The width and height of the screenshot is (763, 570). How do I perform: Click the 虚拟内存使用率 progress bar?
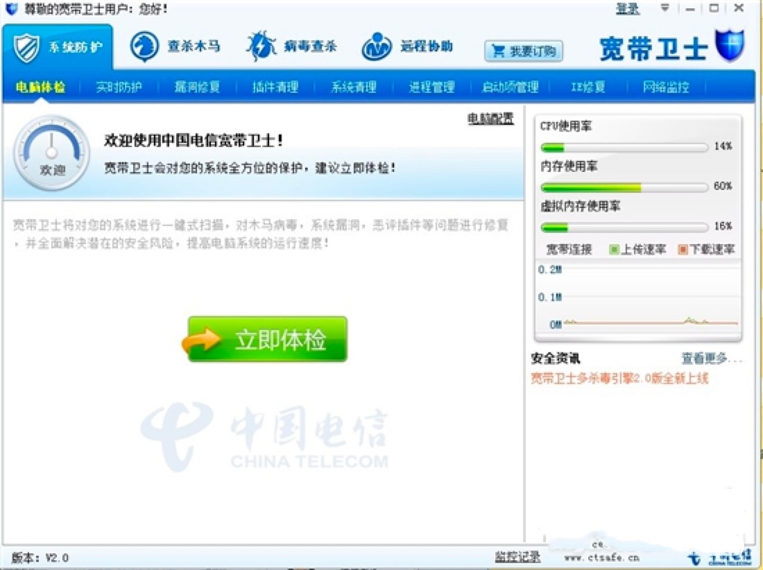624,227
